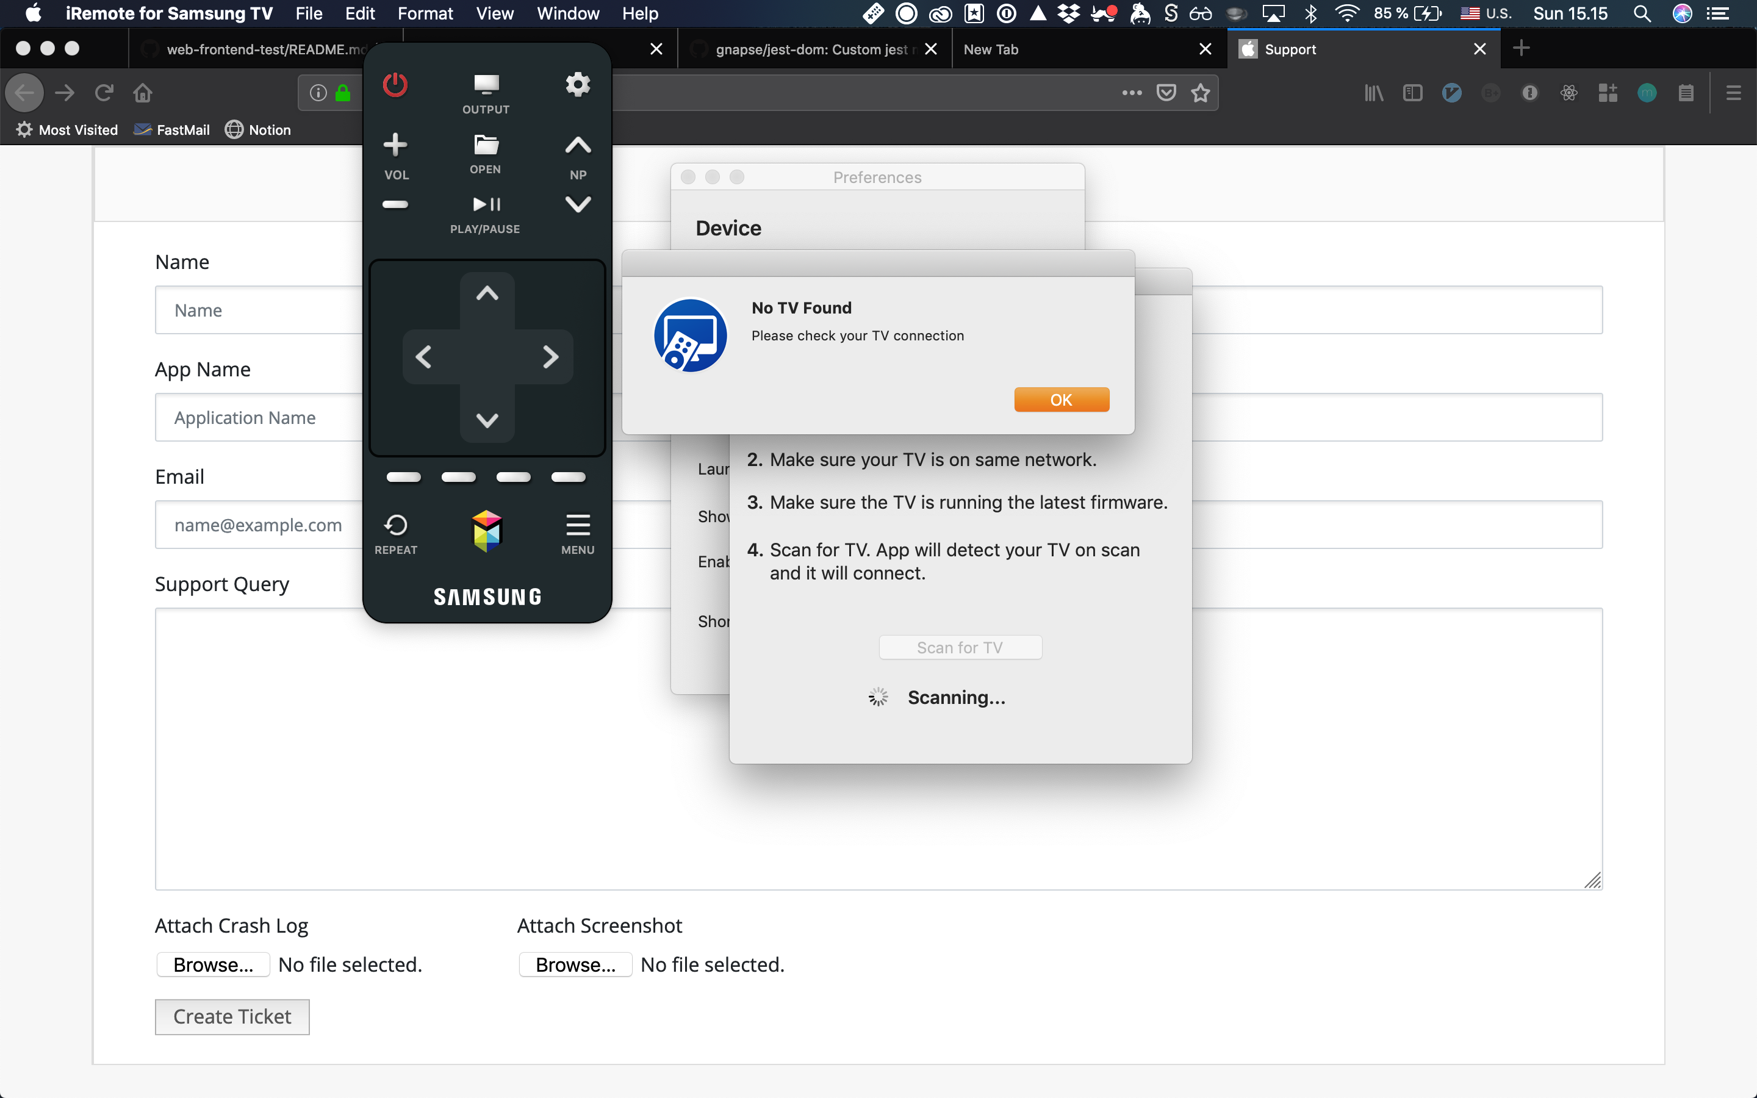Screen dimensions: 1757x1098
Task: Go to browser home page
Action: pos(143,92)
